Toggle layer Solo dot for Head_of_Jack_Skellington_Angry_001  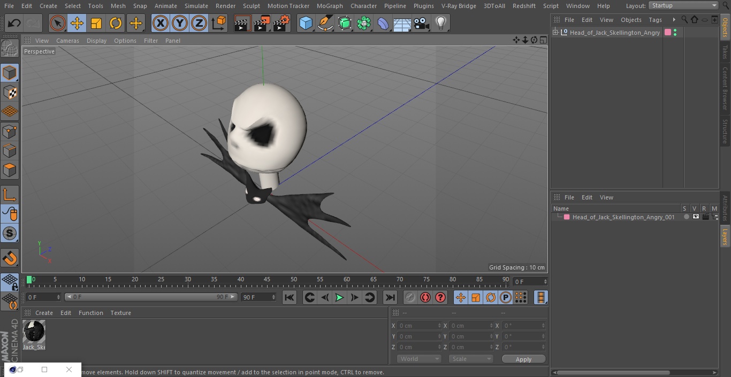tap(687, 217)
